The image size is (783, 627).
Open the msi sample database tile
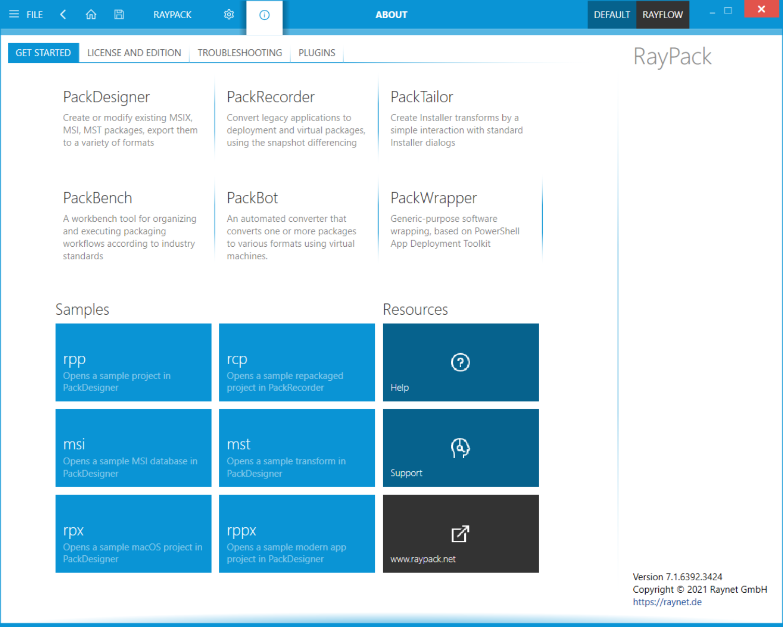coord(134,448)
